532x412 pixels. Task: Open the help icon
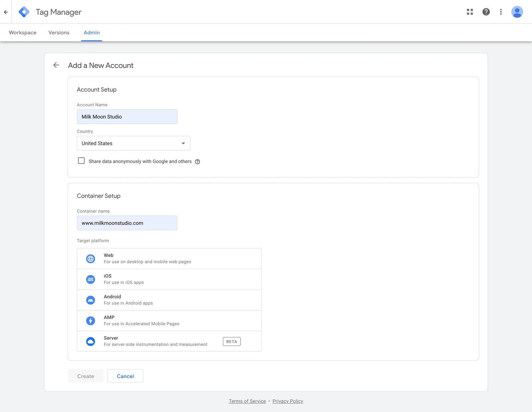coord(486,12)
